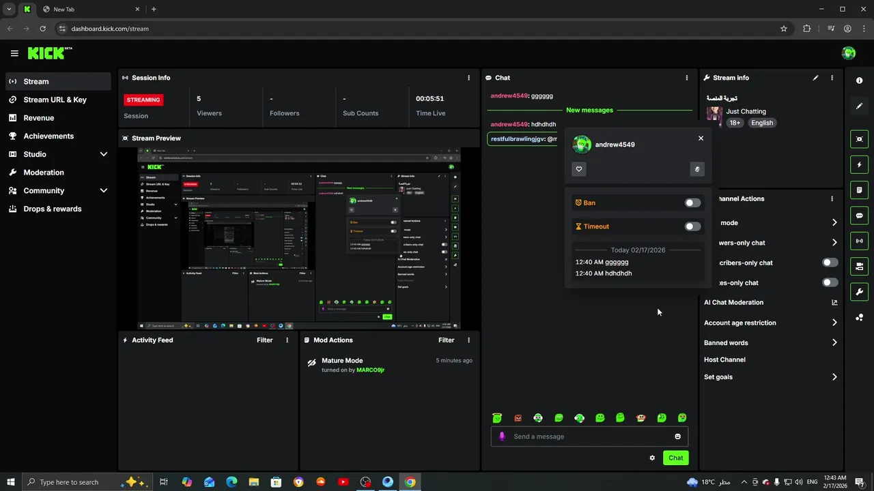
Task: Click restfulbrawlingjgv username in chat
Action: click(518, 139)
